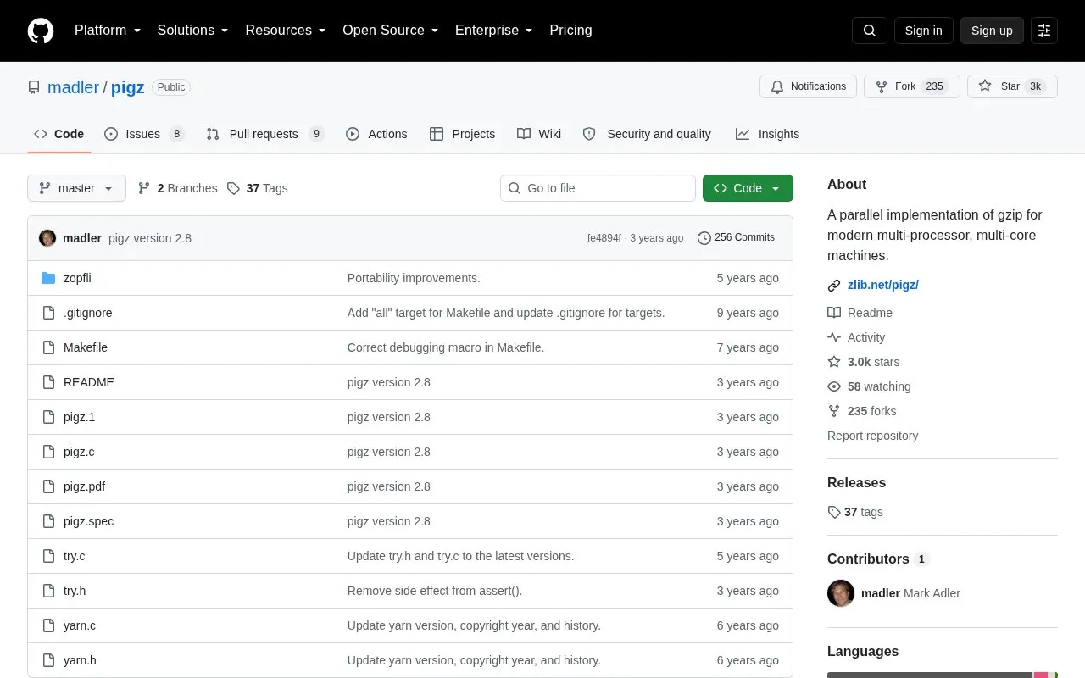
Task: Star the pigz repository
Action: (1012, 86)
